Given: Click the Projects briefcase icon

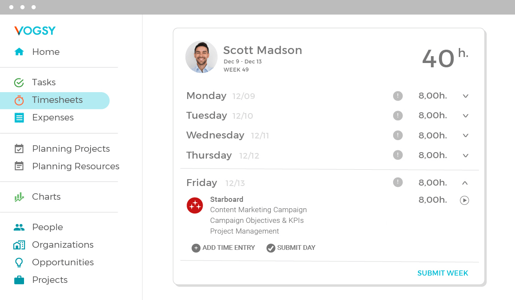Looking at the screenshot, I should point(19,280).
